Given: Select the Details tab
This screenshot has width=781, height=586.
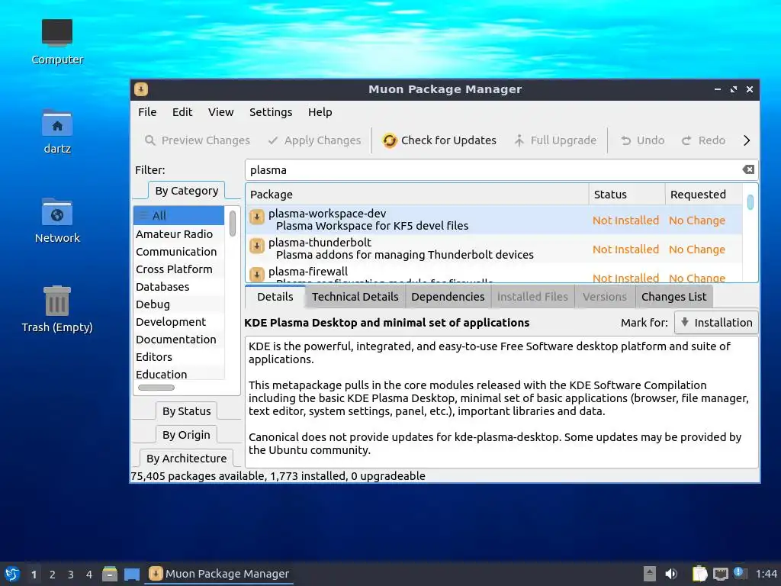Looking at the screenshot, I should click(x=275, y=297).
